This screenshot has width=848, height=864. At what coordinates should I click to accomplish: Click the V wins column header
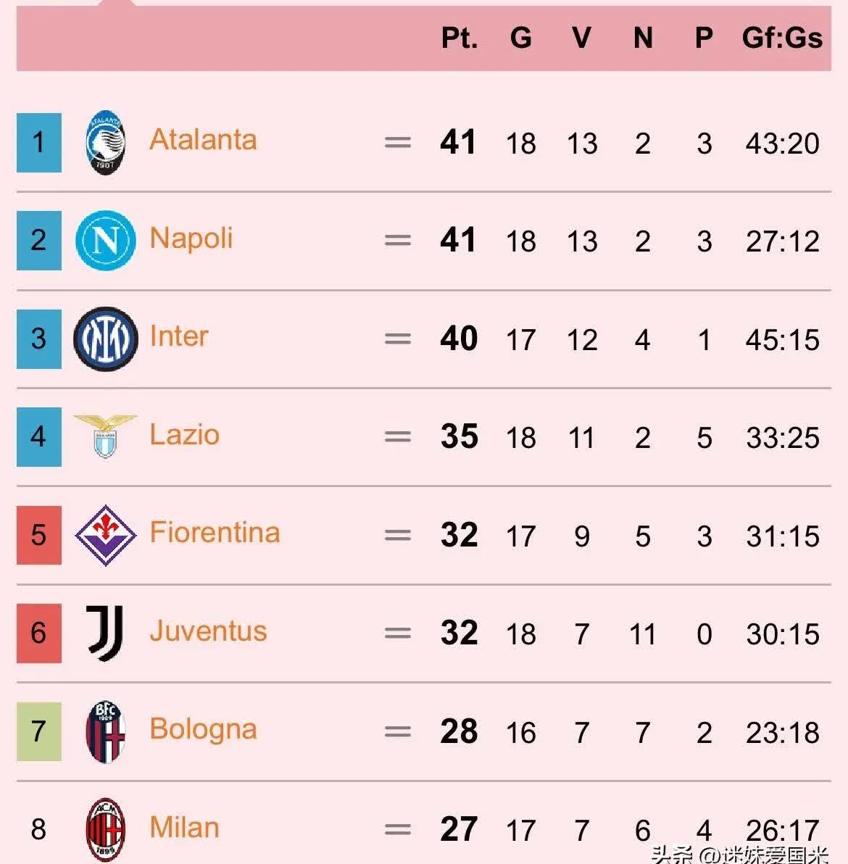coord(581,38)
